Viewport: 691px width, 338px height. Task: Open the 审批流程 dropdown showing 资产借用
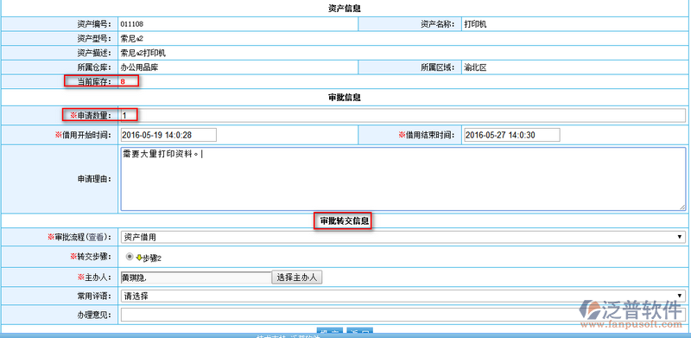(x=403, y=237)
